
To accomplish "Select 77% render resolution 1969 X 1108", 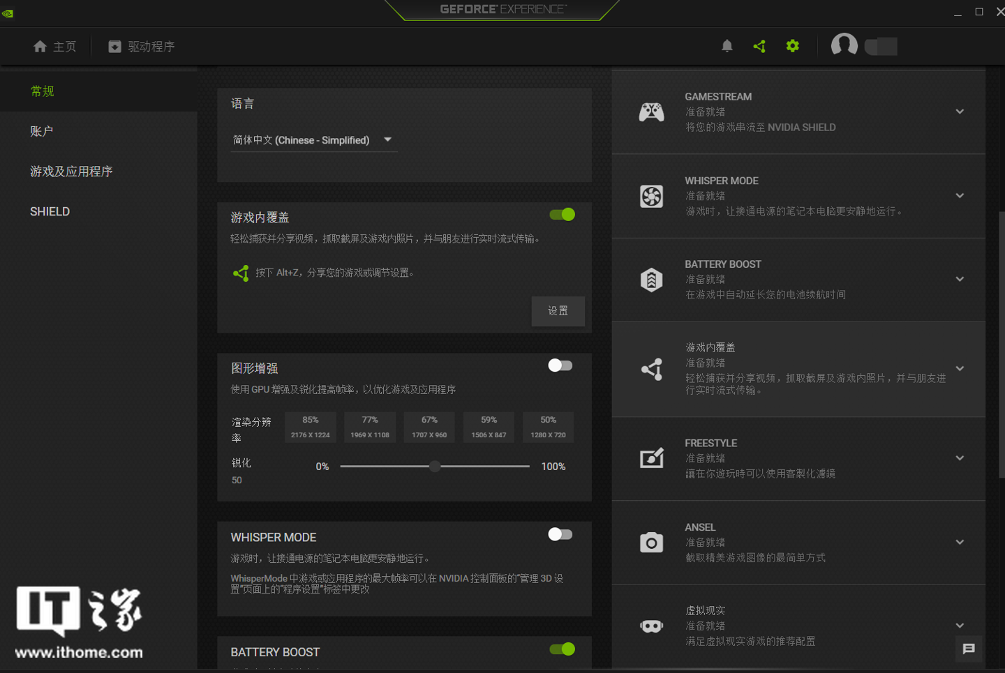I will (370, 427).
